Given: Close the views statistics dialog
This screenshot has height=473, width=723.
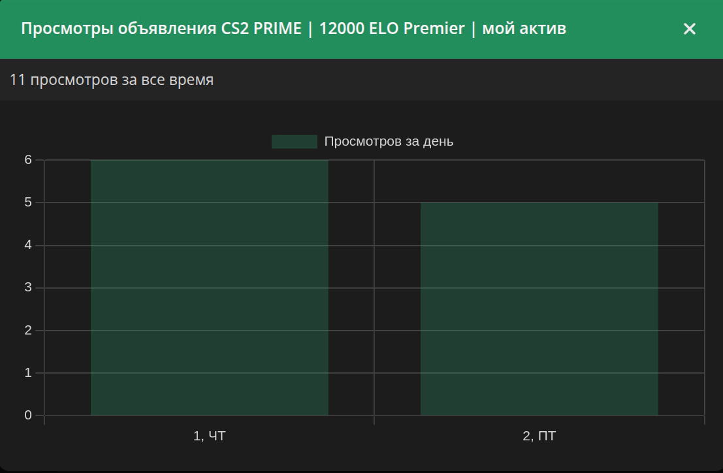Looking at the screenshot, I should point(689,29).
